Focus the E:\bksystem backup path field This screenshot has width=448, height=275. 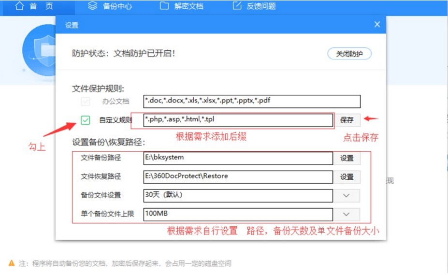click(x=238, y=158)
